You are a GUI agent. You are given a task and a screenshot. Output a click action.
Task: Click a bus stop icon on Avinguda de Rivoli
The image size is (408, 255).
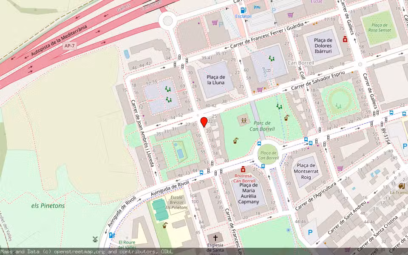(x=201, y=173)
